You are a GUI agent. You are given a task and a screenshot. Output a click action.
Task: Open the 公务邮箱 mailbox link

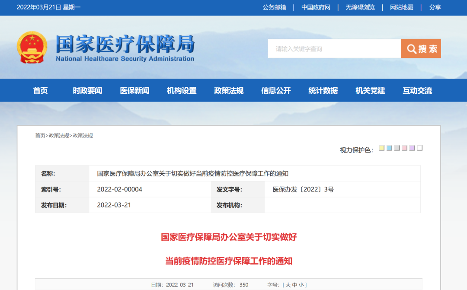tap(275, 7)
